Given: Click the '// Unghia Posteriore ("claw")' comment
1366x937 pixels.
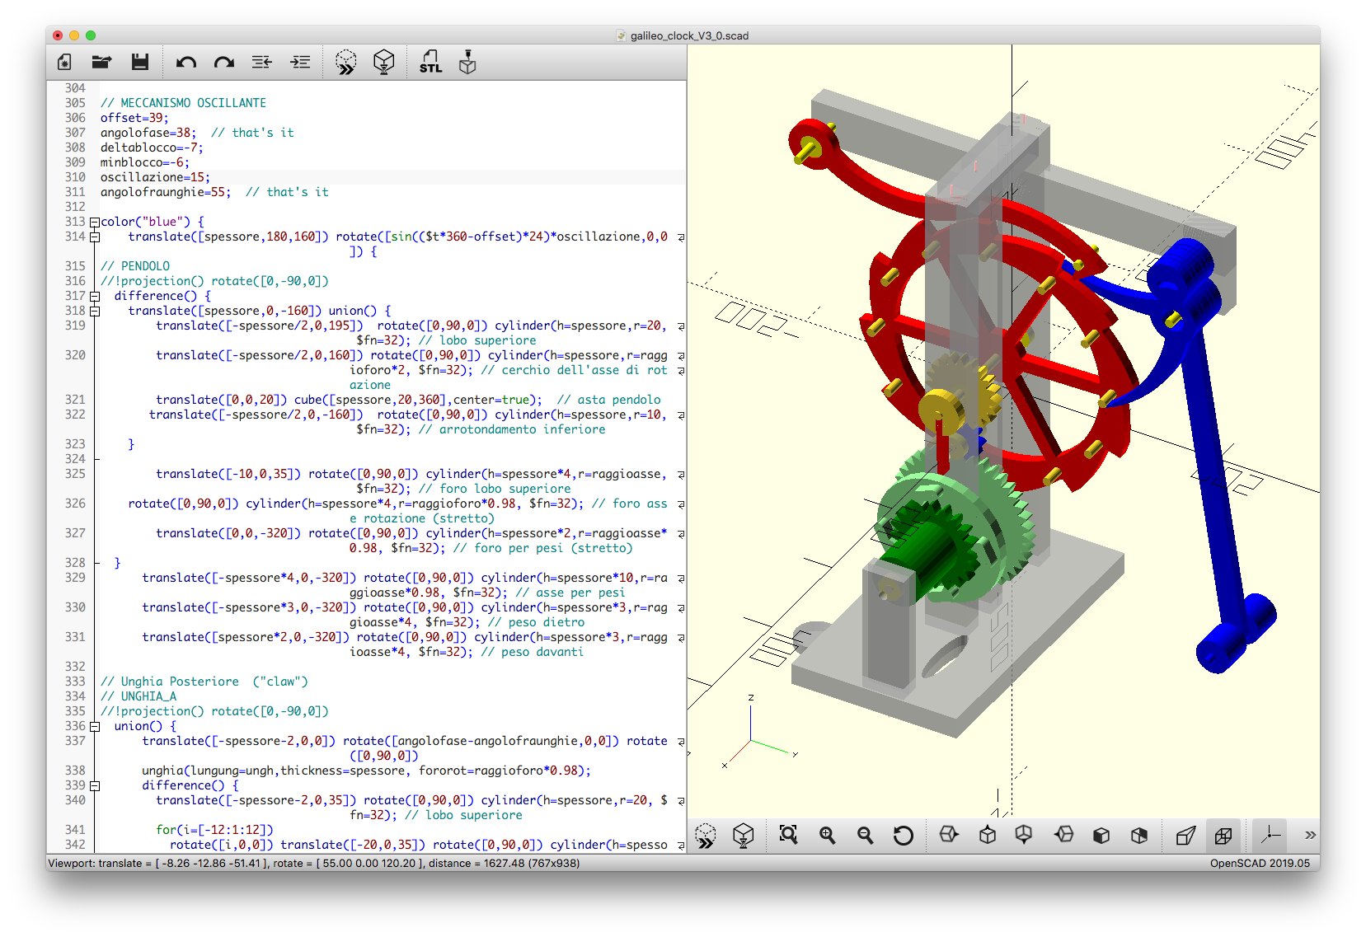Looking at the screenshot, I should click(204, 682).
